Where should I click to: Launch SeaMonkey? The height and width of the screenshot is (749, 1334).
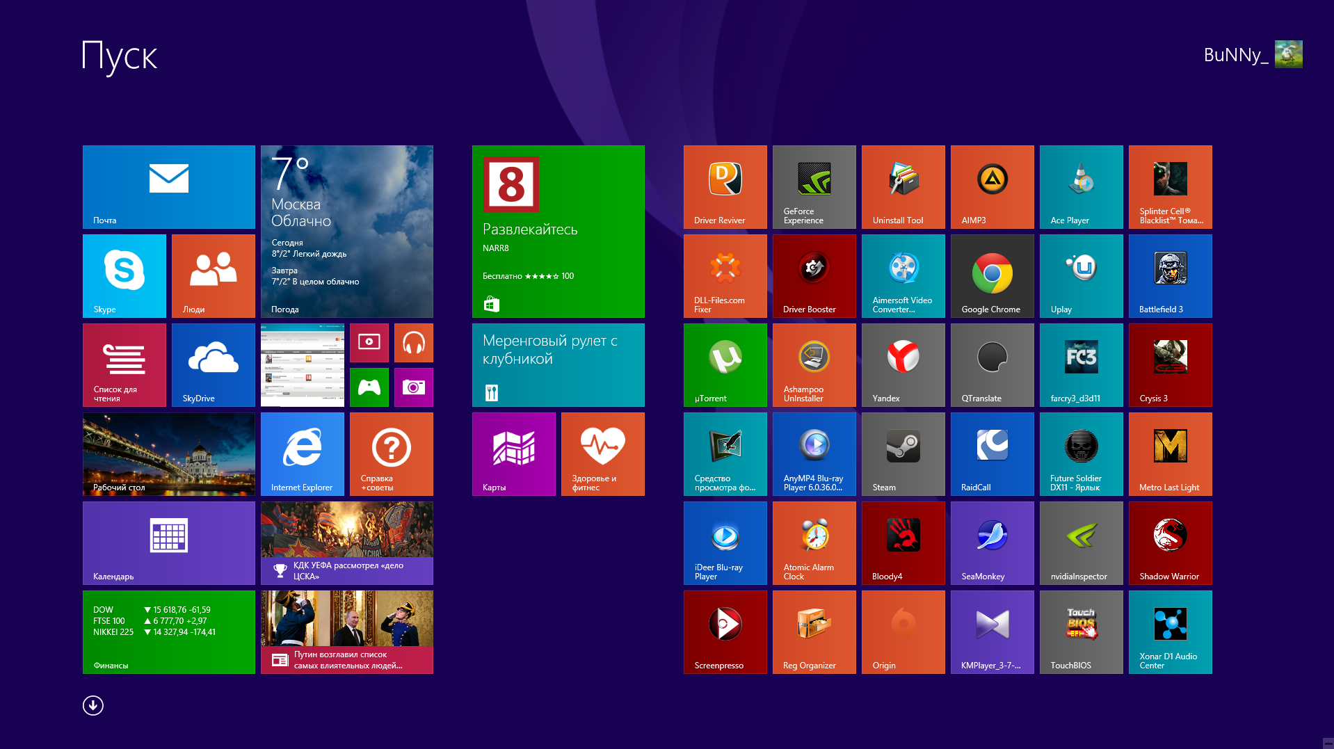(x=993, y=543)
